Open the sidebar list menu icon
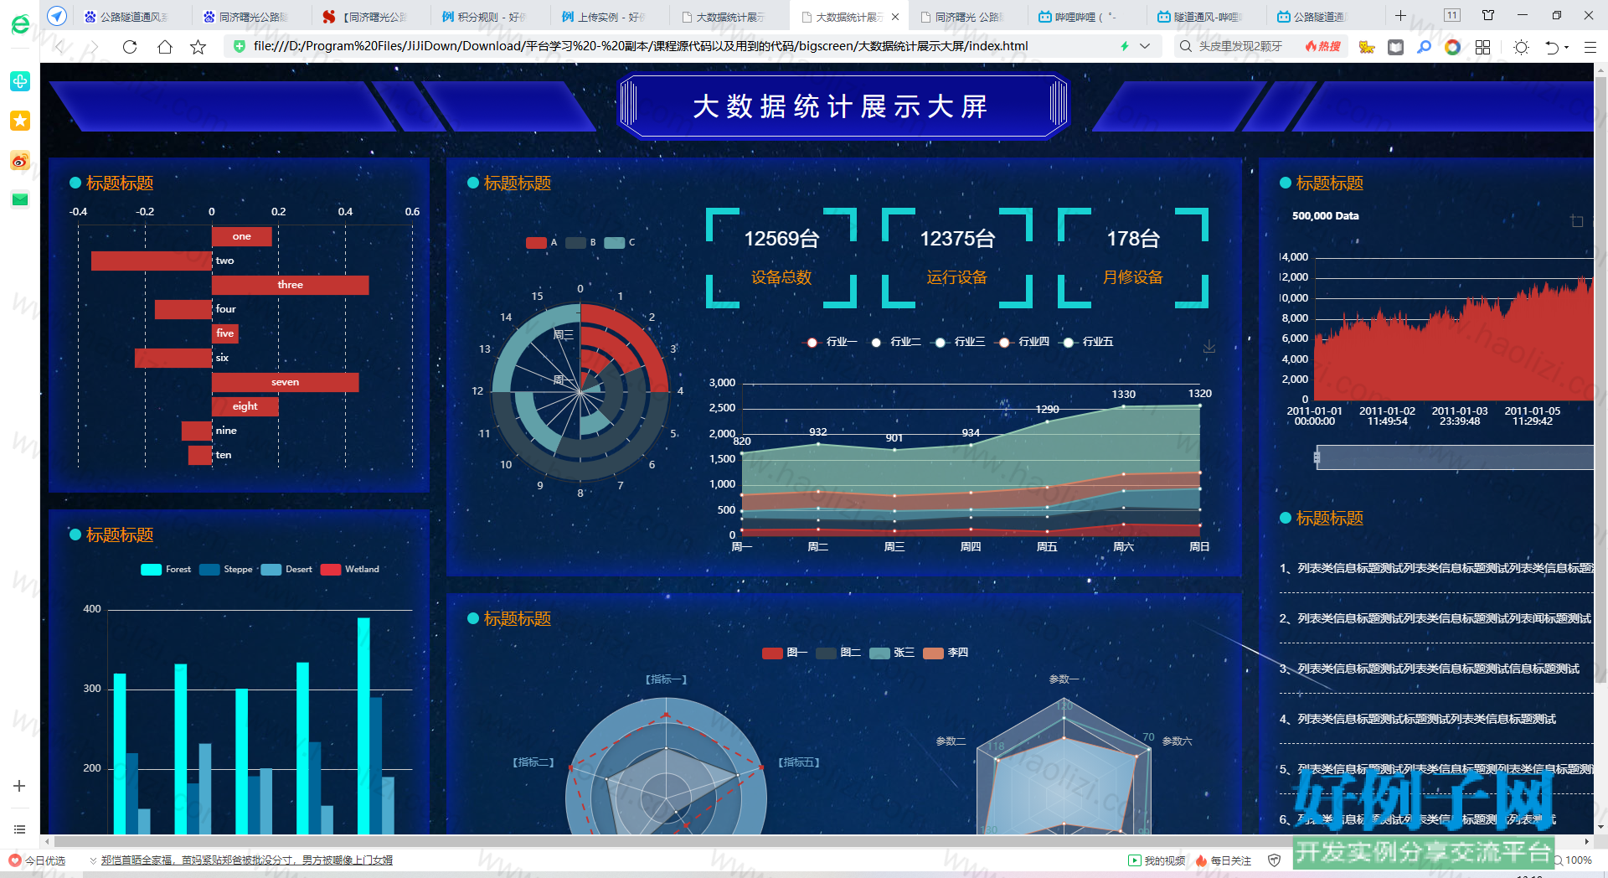The image size is (1608, 878). [19, 829]
